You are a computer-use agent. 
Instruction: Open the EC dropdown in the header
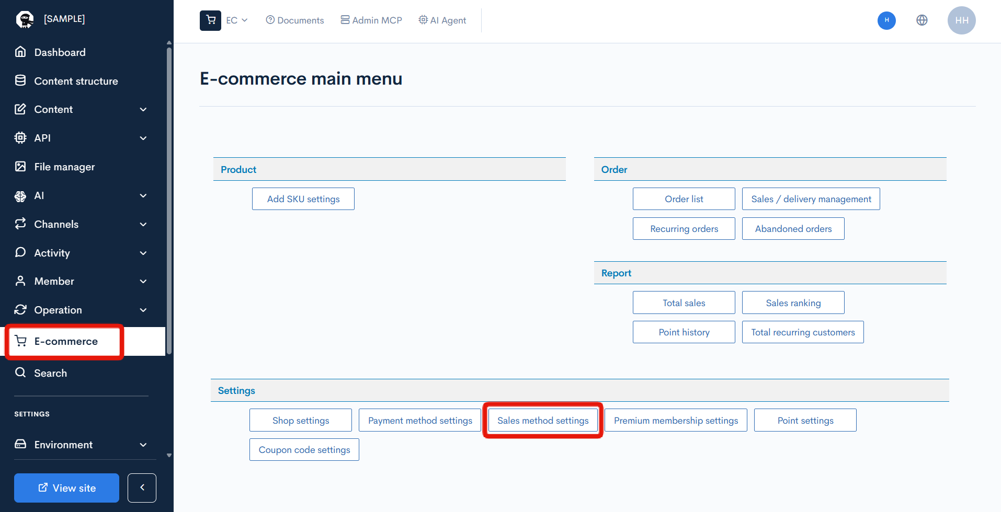point(237,20)
